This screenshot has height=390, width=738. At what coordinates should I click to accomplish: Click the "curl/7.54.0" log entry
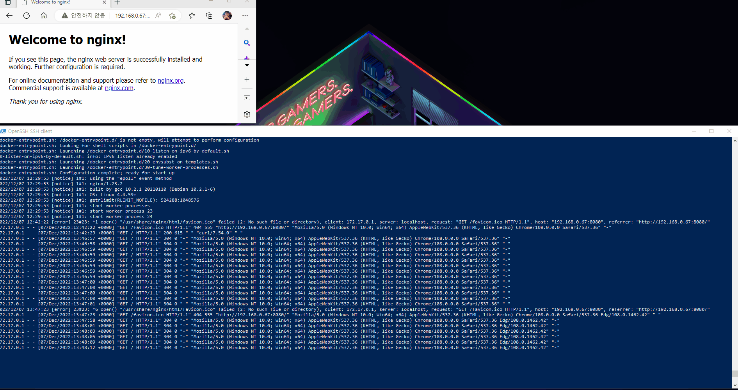coord(121,233)
